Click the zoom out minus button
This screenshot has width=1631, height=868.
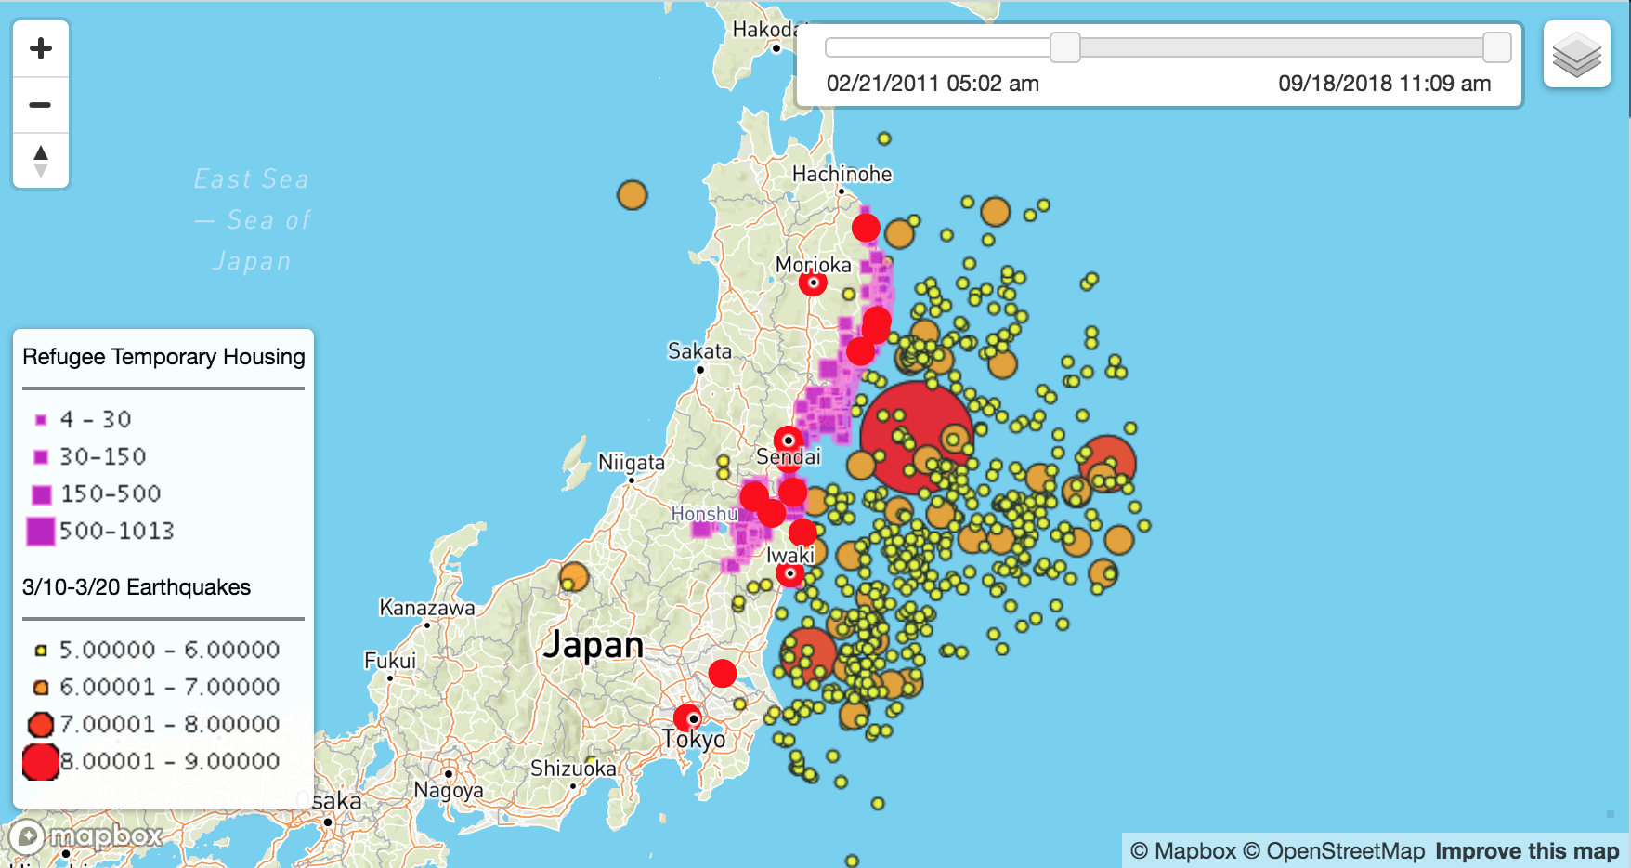(x=41, y=105)
